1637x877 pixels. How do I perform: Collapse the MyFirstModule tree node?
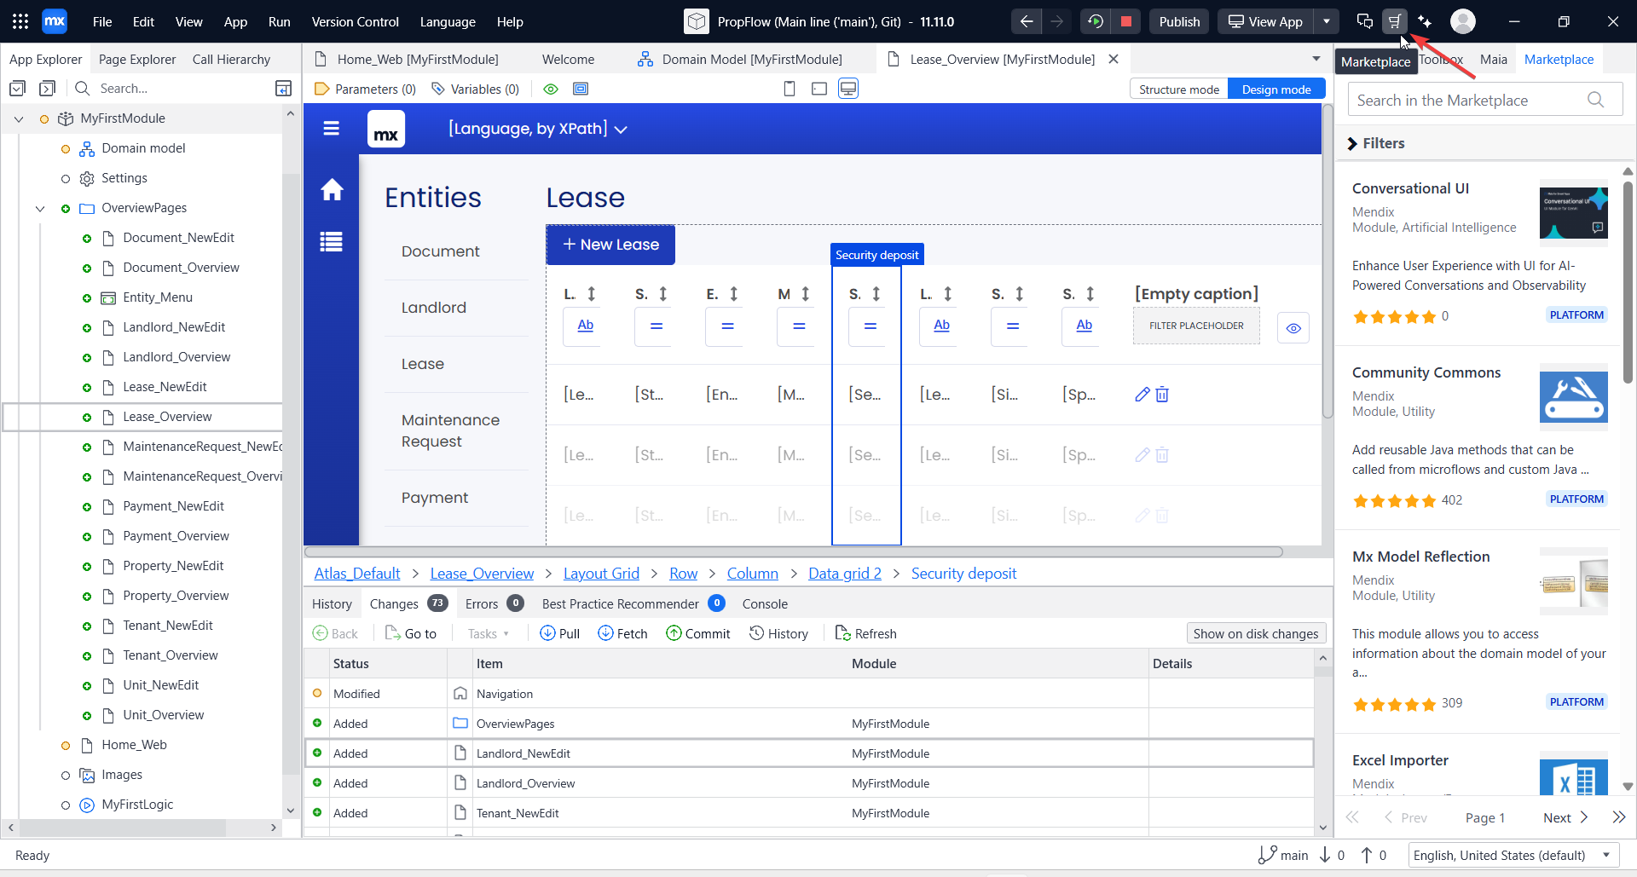coord(19,118)
